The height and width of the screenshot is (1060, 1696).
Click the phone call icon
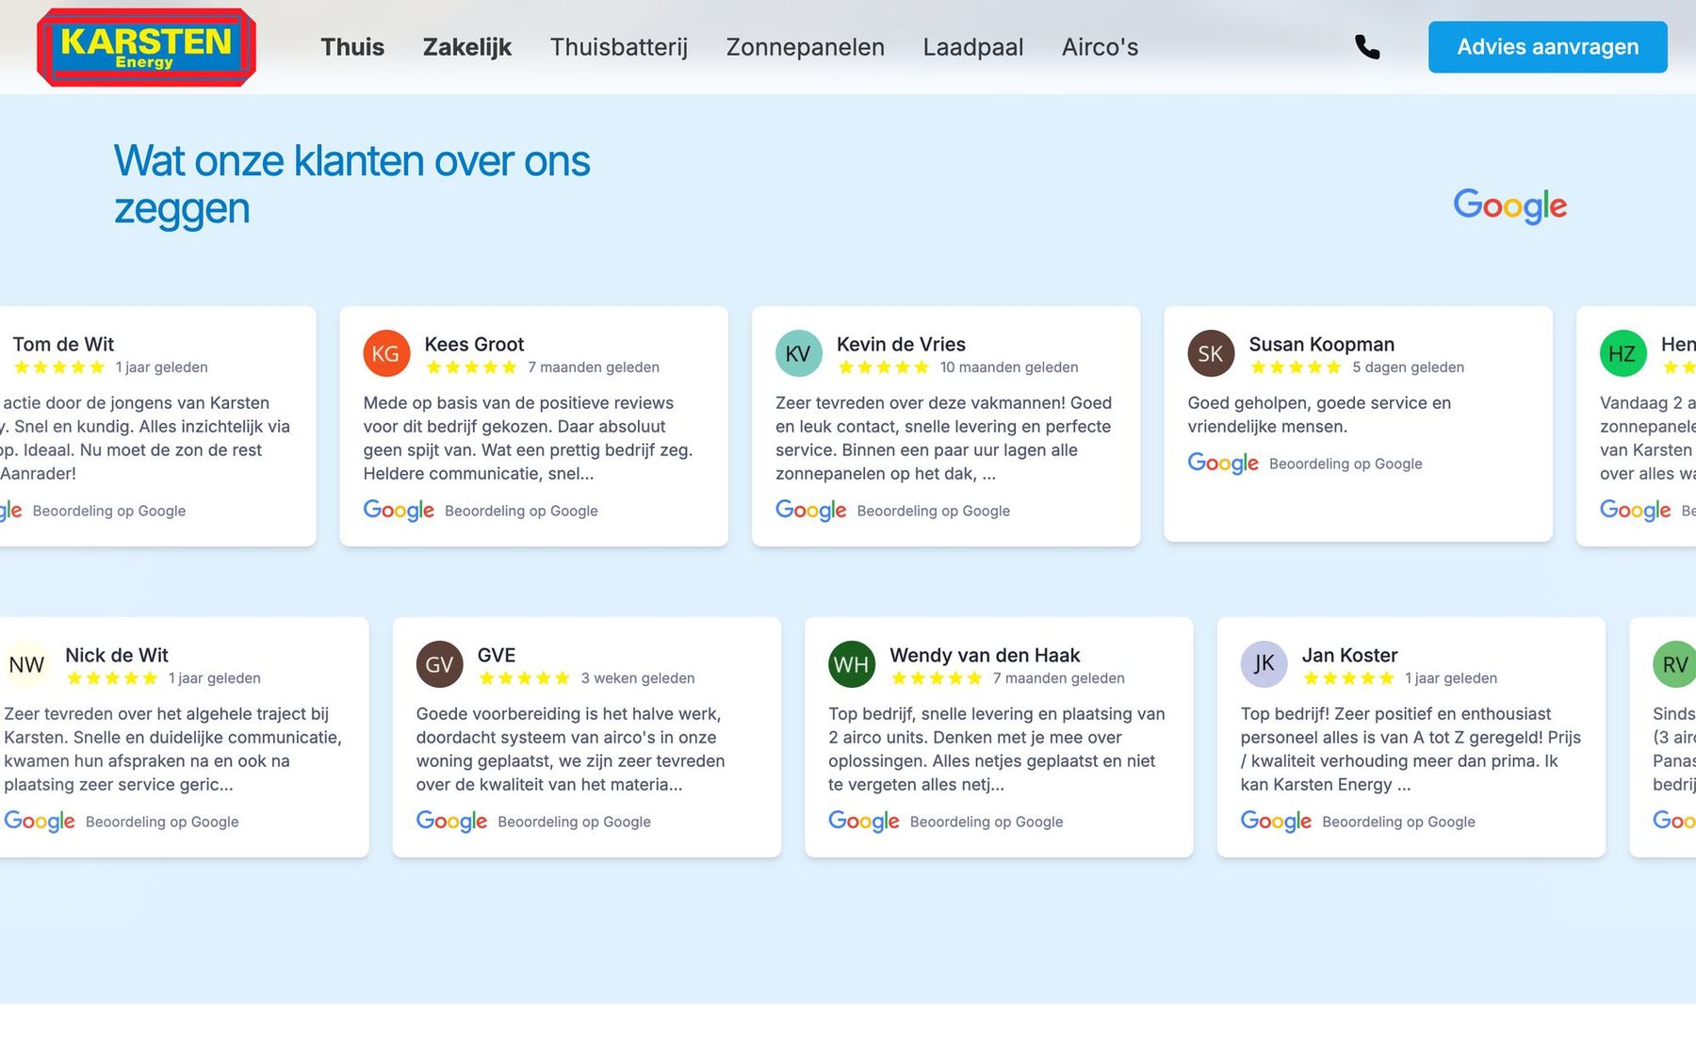pyautogui.click(x=1367, y=47)
